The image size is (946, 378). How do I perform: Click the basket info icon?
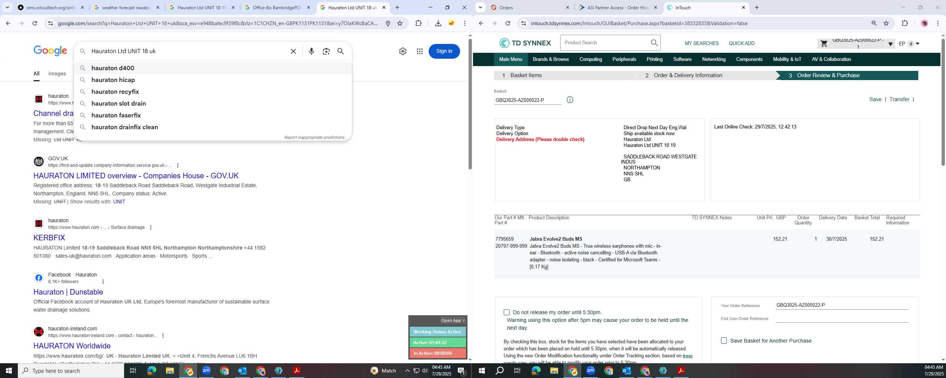tap(570, 100)
